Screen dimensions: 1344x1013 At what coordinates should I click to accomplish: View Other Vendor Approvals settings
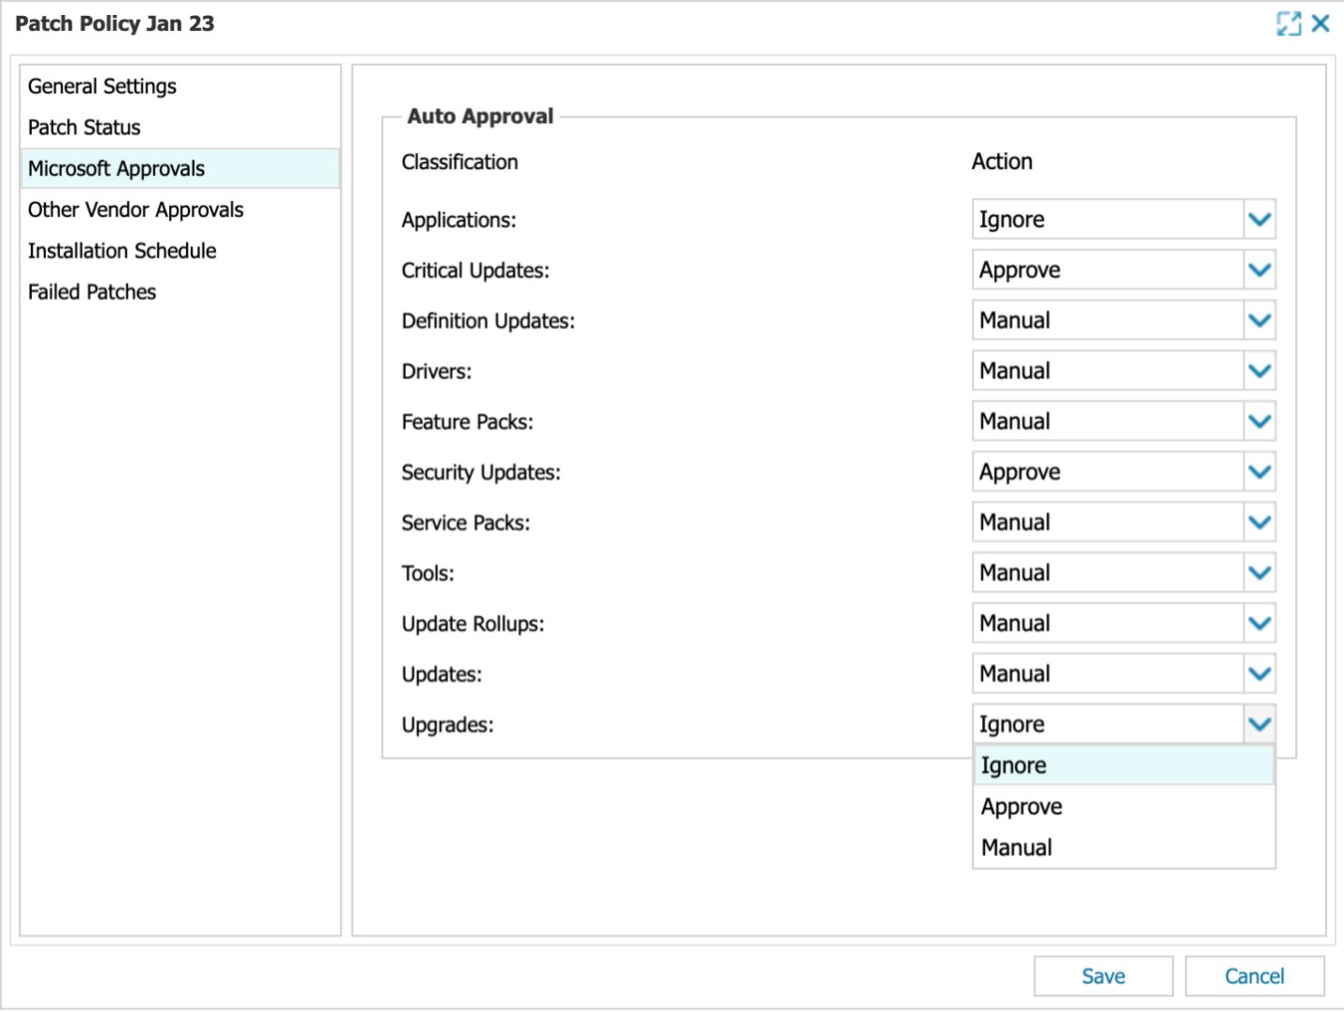135,210
